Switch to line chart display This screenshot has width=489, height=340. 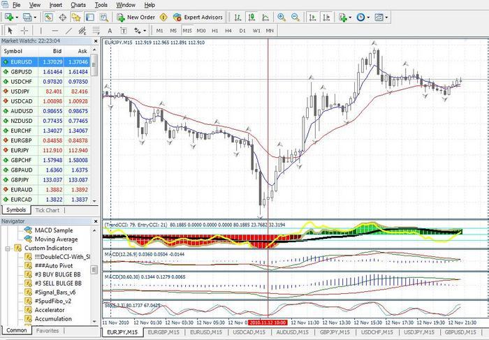pos(265,17)
